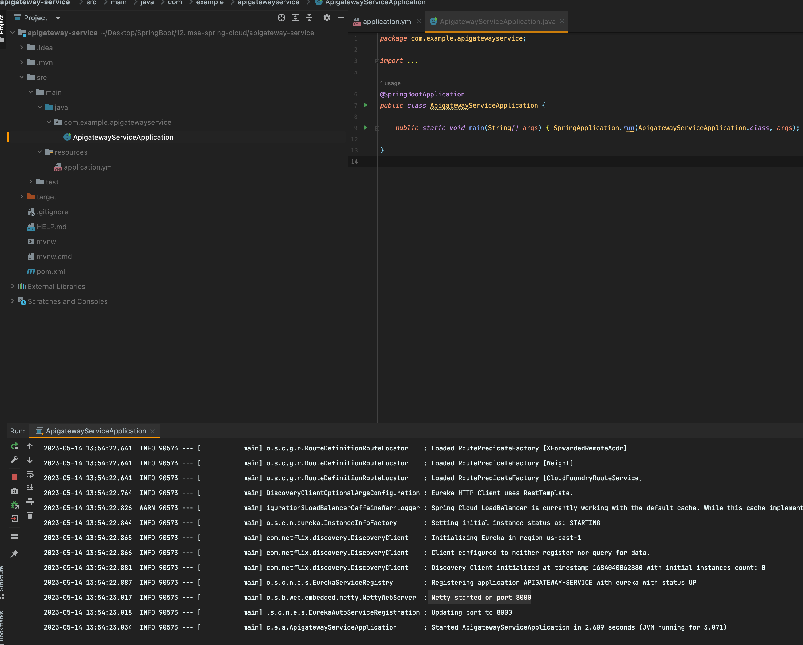The height and width of the screenshot is (645, 803).
Task: Click the @SpringBootApplication annotation
Action: tap(422, 94)
